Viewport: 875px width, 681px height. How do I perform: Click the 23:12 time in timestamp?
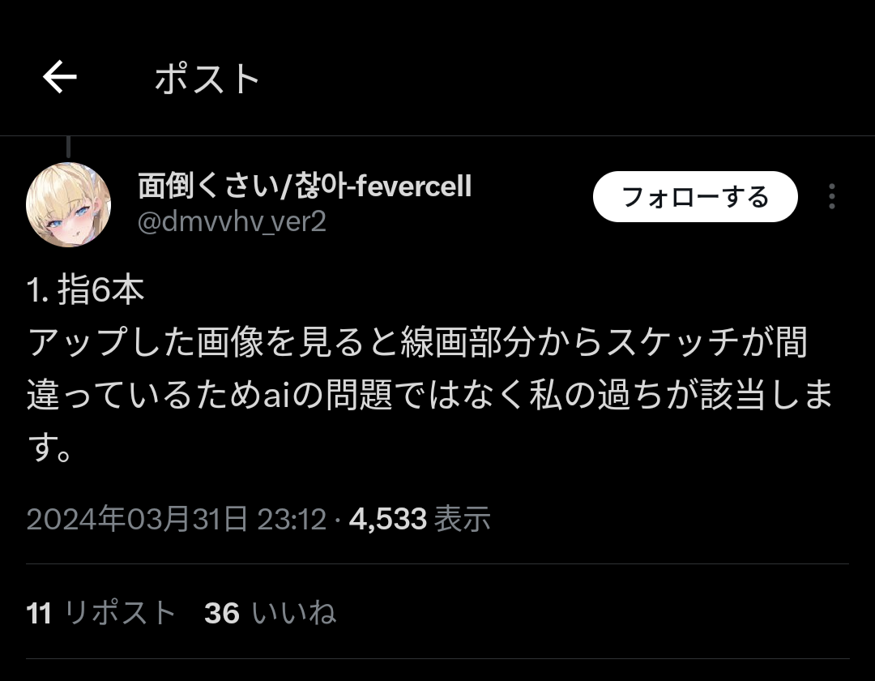click(292, 519)
